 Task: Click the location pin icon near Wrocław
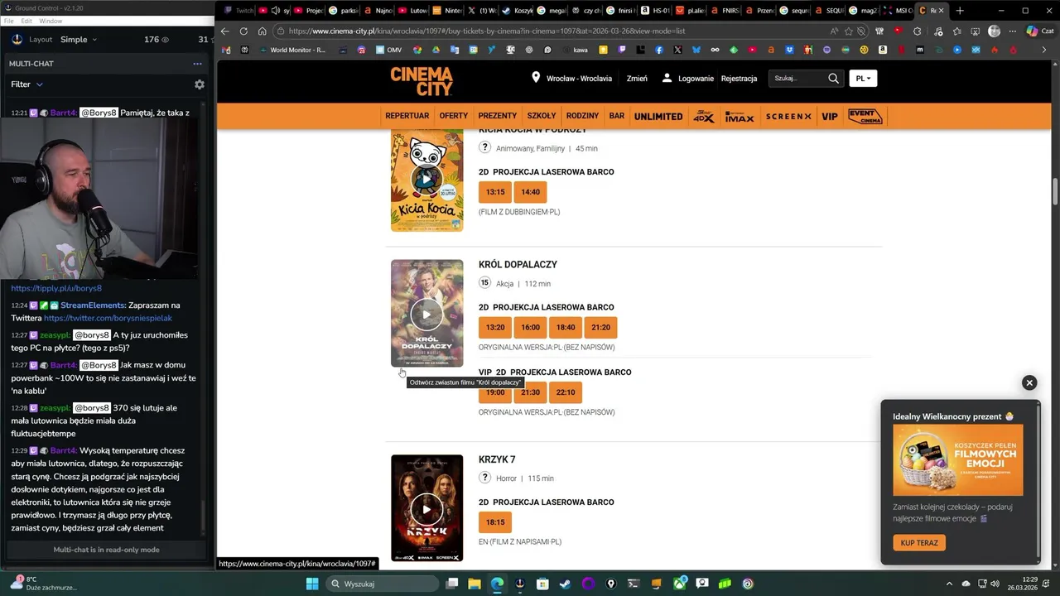pos(536,78)
